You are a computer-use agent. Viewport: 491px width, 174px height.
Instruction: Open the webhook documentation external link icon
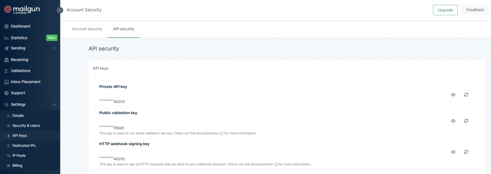[276, 164]
